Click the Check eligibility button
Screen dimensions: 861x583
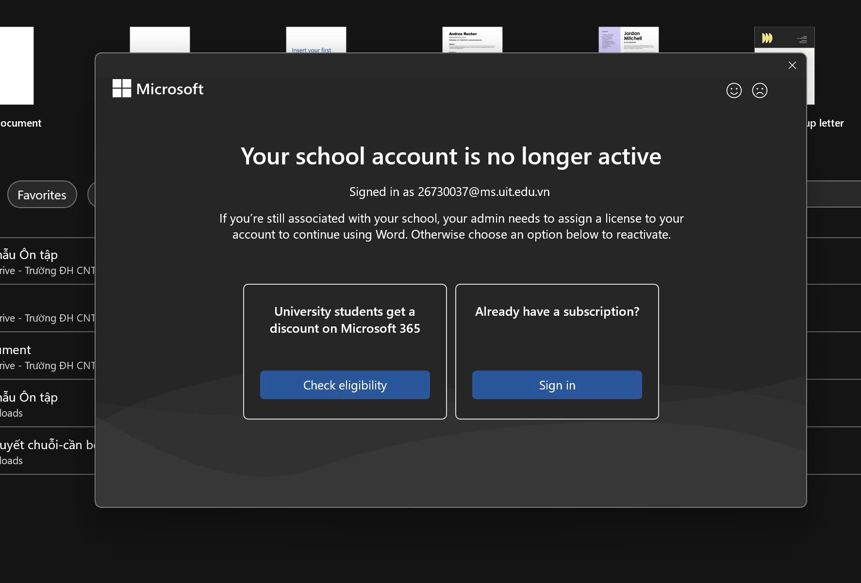(345, 385)
